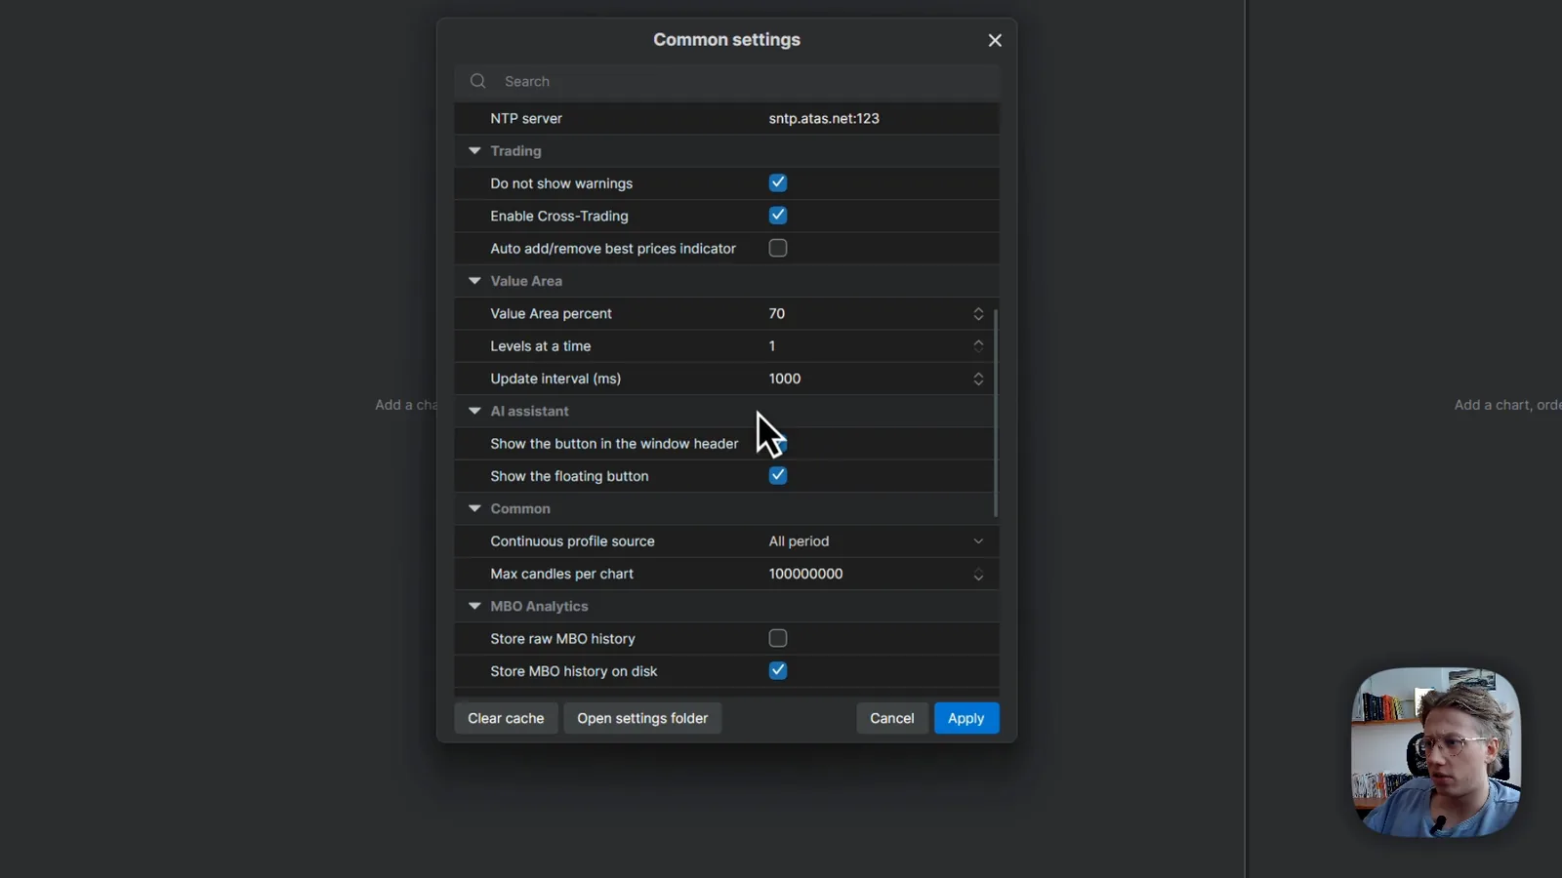The height and width of the screenshot is (878, 1562).
Task: Toggle Store MBO history on disk
Action: [x=778, y=670]
